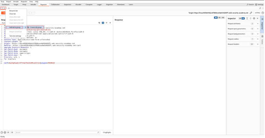265x138 pixels.
Task: Toggle hide-from-view icon in request toolbar
Action: tap(99, 23)
